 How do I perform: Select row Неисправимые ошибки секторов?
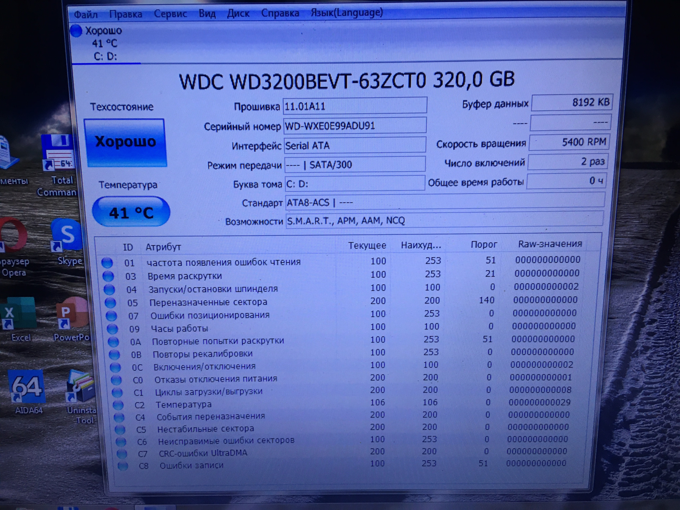[346, 440]
